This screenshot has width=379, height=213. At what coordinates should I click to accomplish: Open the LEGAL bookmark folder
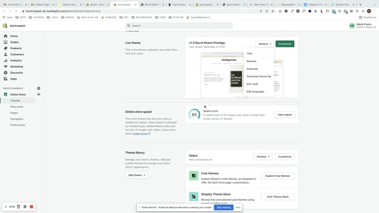point(52,17)
